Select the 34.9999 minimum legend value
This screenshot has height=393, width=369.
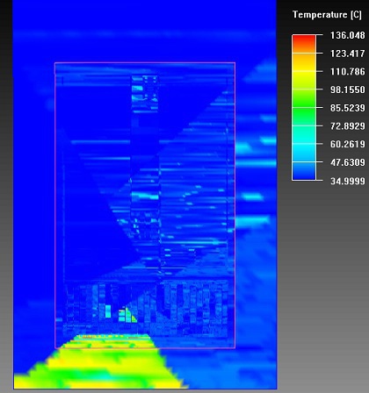(x=348, y=181)
